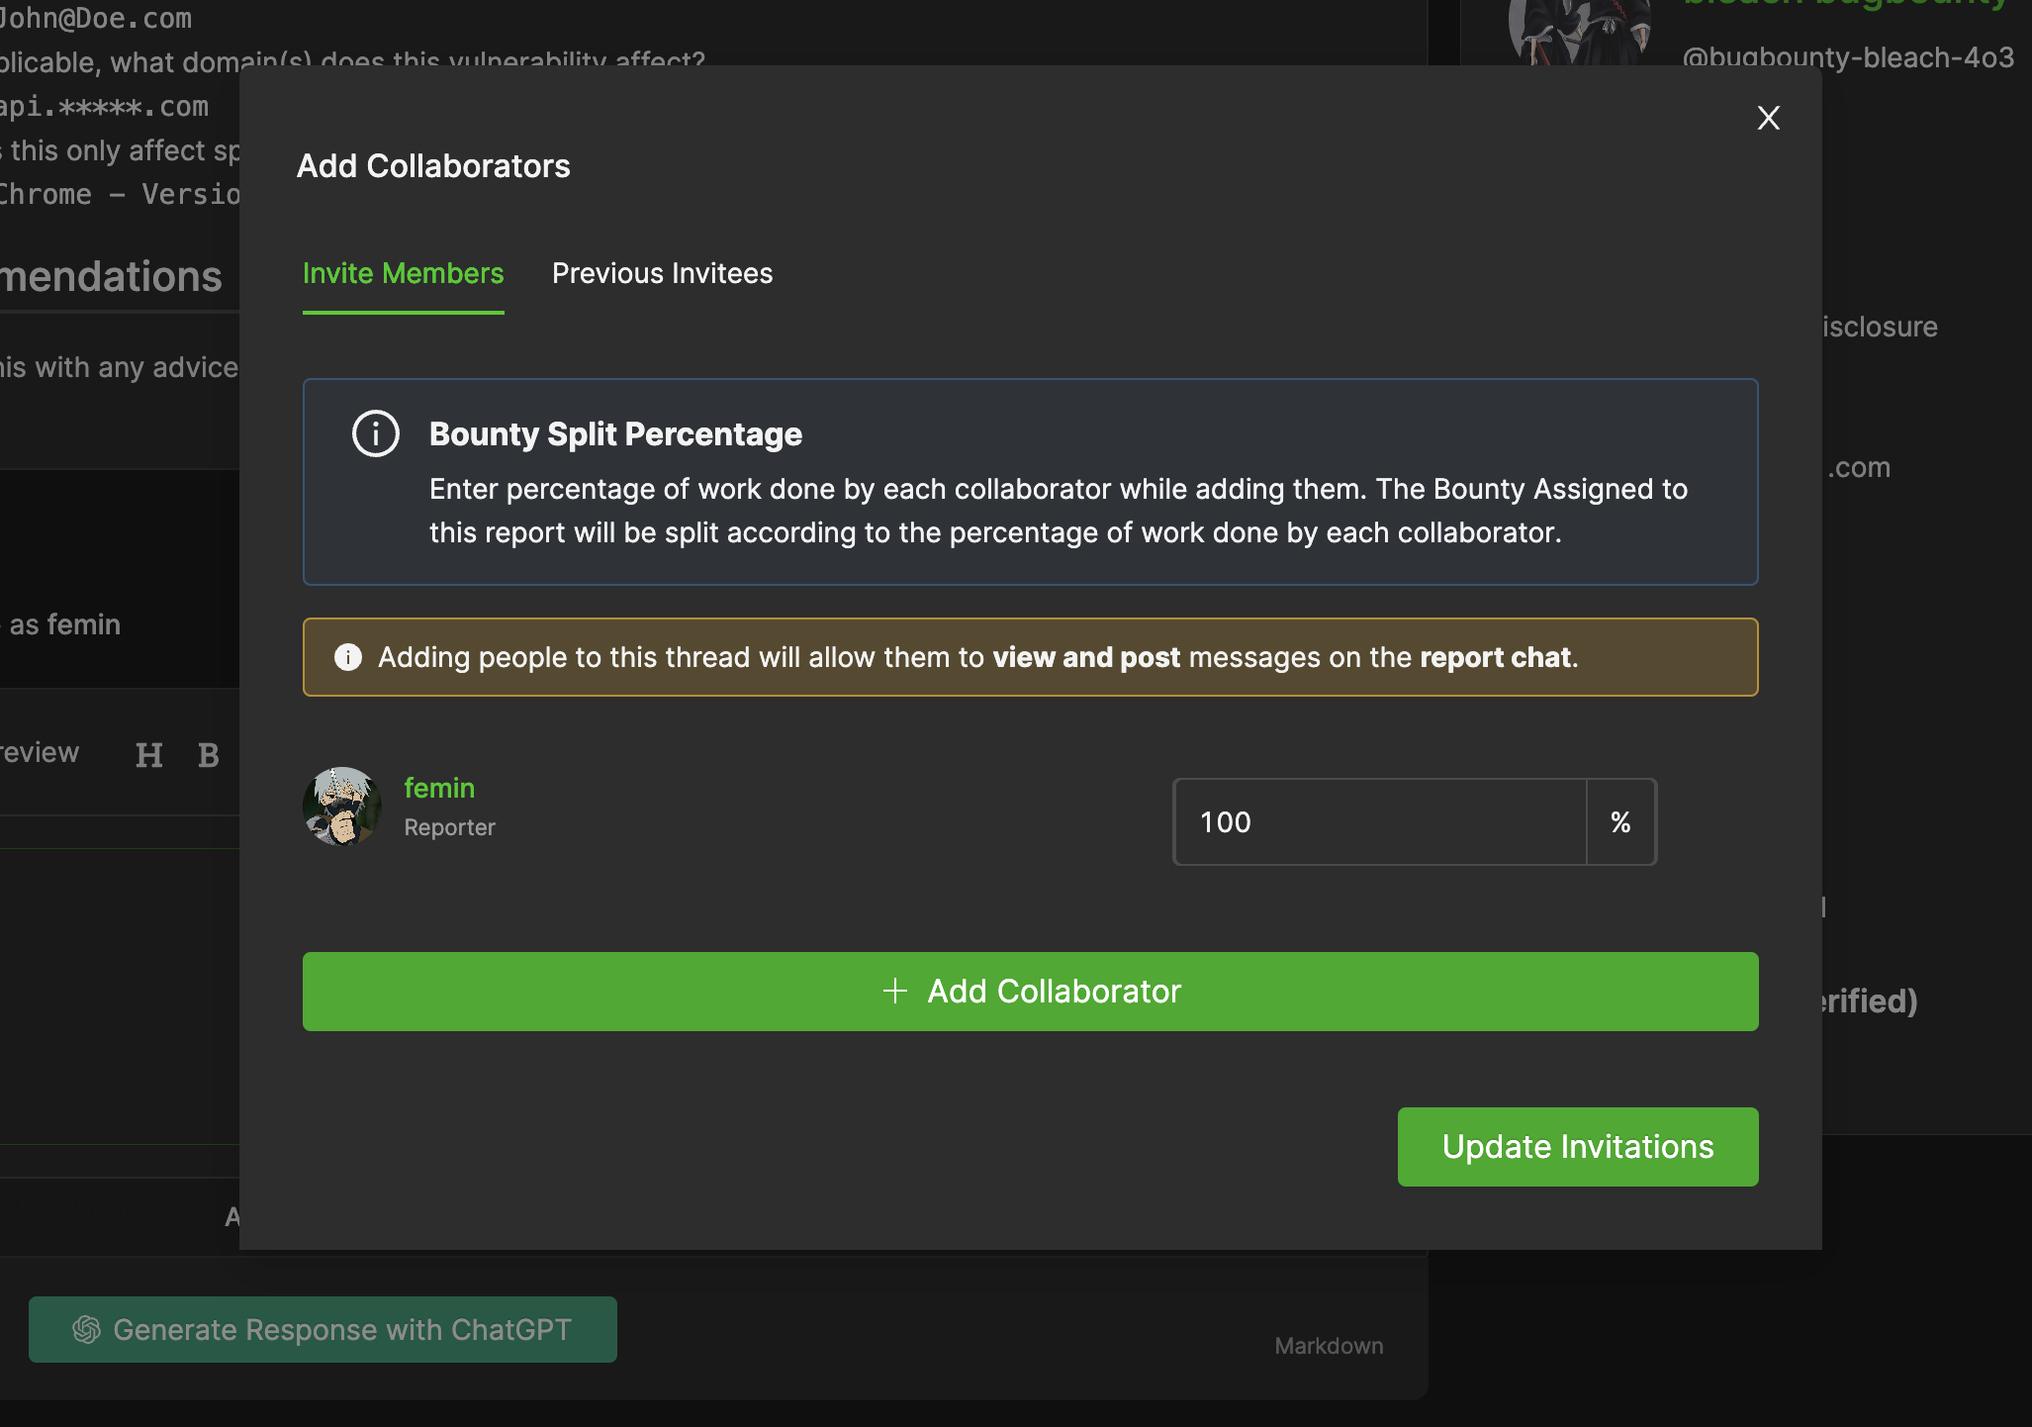
Task: Click the percent sign suffix box
Action: 1620,822
